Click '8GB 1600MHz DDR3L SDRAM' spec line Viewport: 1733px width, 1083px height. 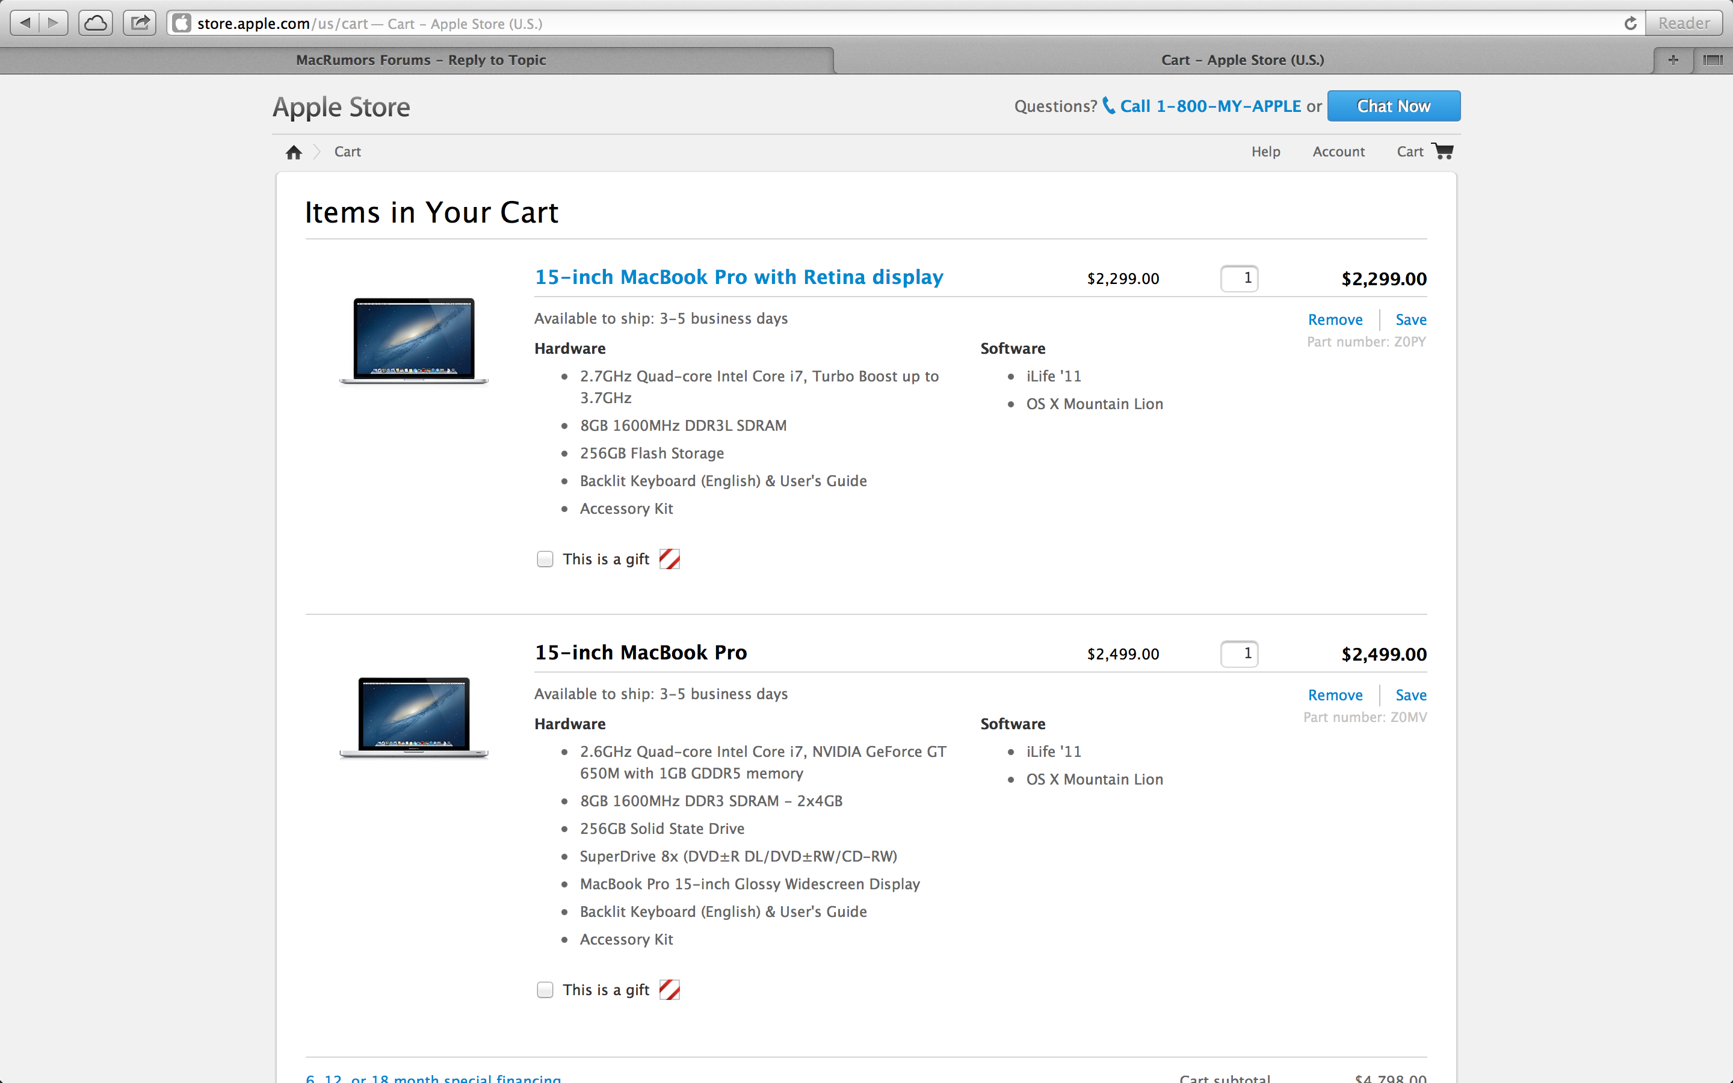[683, 425]
